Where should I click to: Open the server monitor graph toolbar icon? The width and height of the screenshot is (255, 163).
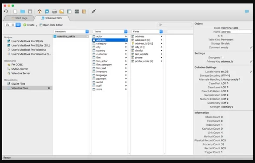pyautogui.click(x=76, y=11)
